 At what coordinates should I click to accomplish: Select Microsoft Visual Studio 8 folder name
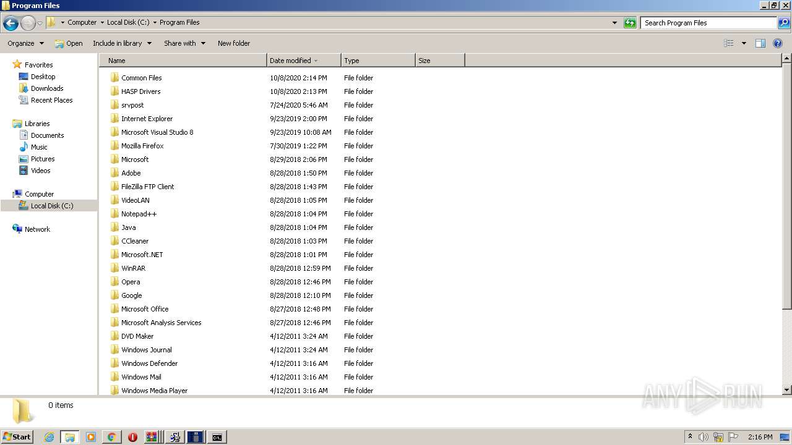point(157,132)
